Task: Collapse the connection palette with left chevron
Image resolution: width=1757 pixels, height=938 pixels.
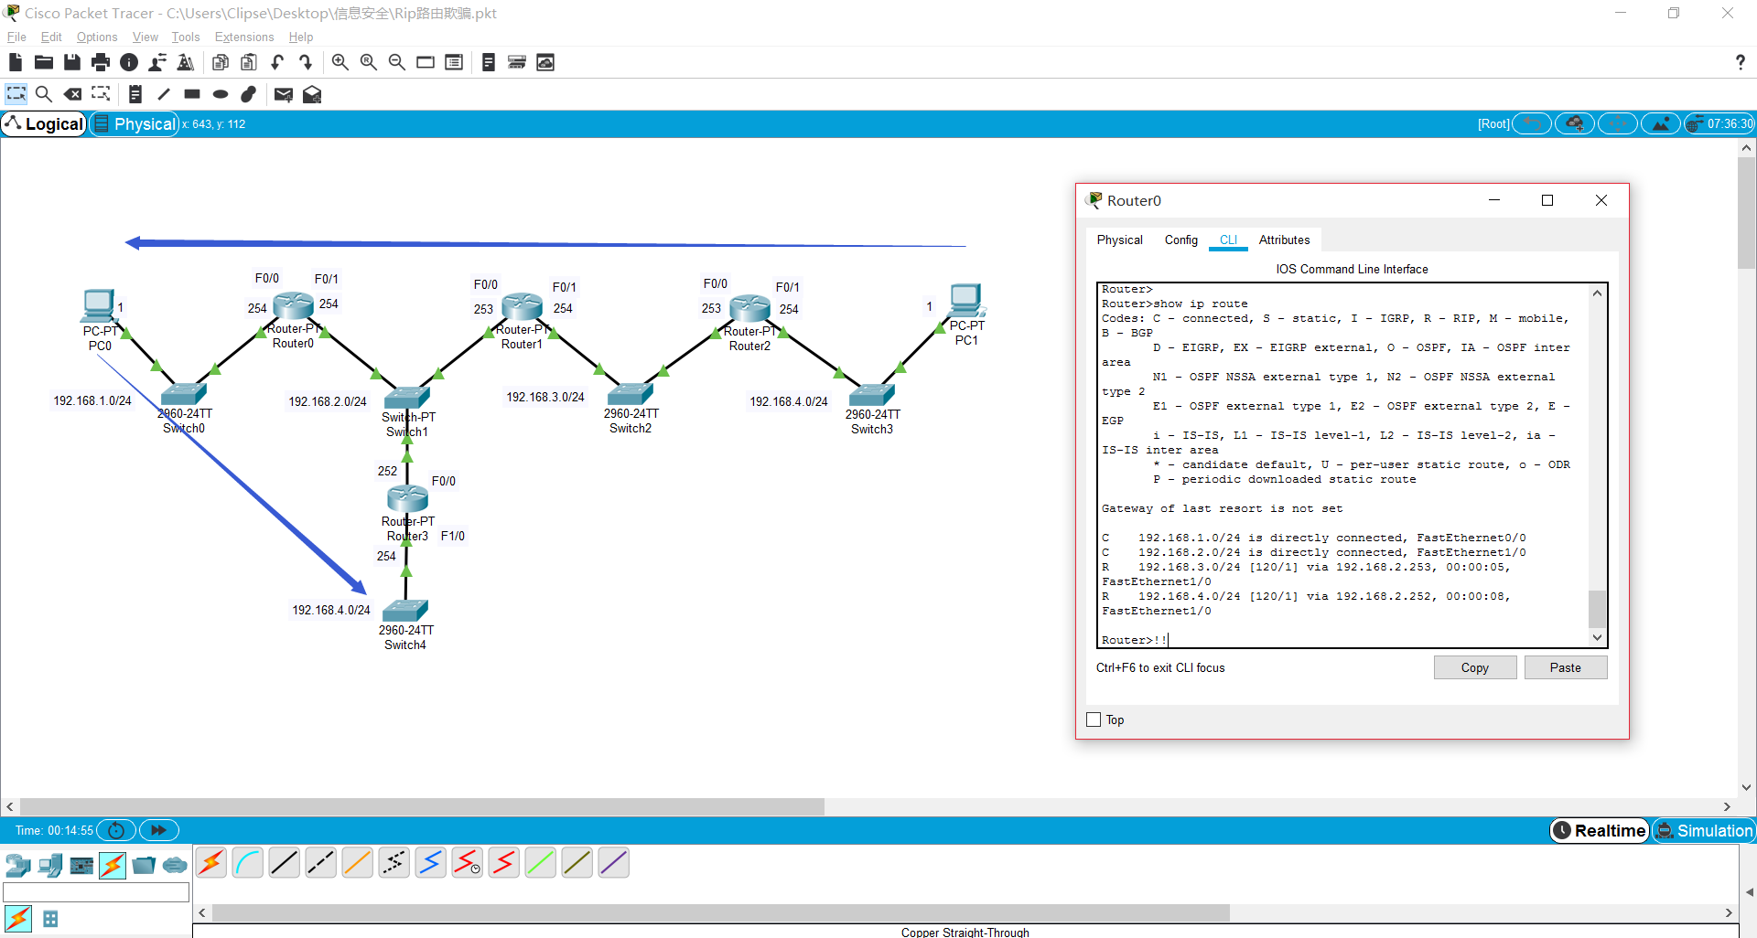Action: tap(201, 912)
